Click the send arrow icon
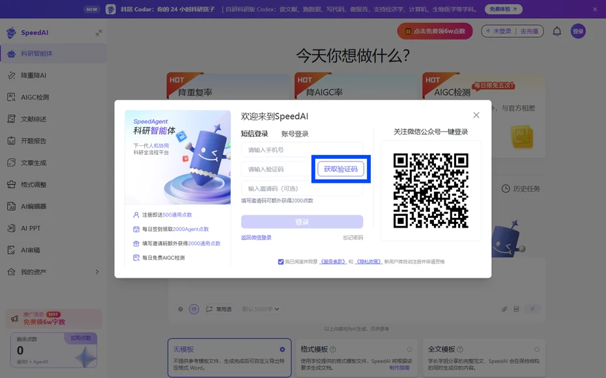 [x=532, y=308]
